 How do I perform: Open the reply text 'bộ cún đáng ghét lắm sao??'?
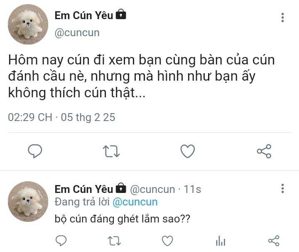123,219
